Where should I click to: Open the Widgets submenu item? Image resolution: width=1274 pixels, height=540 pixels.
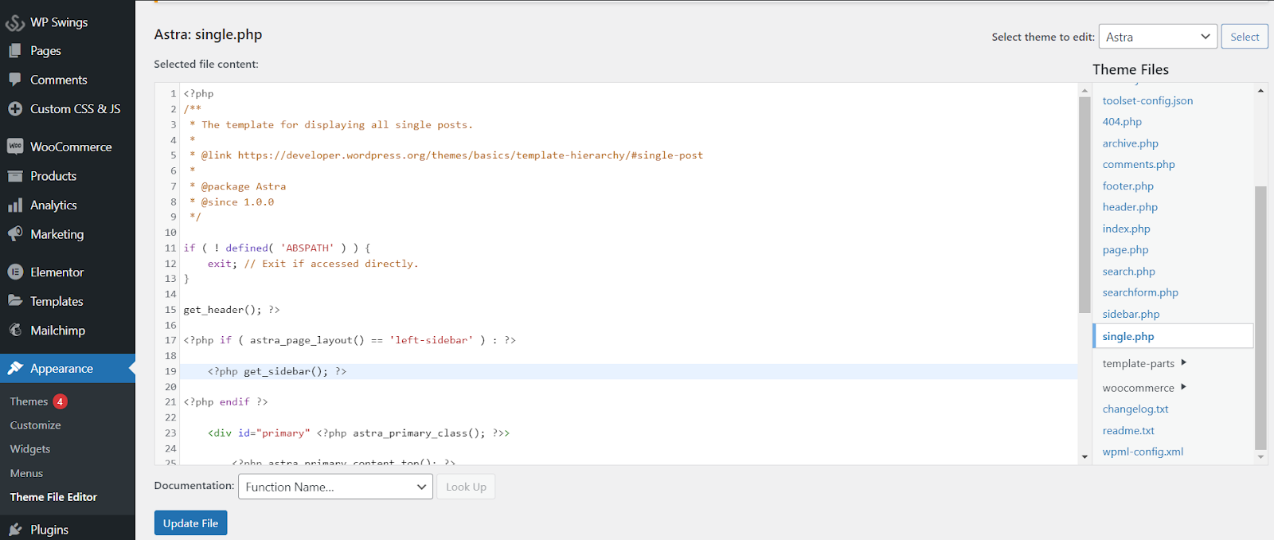pyautogui.click(x=30, y=449)
